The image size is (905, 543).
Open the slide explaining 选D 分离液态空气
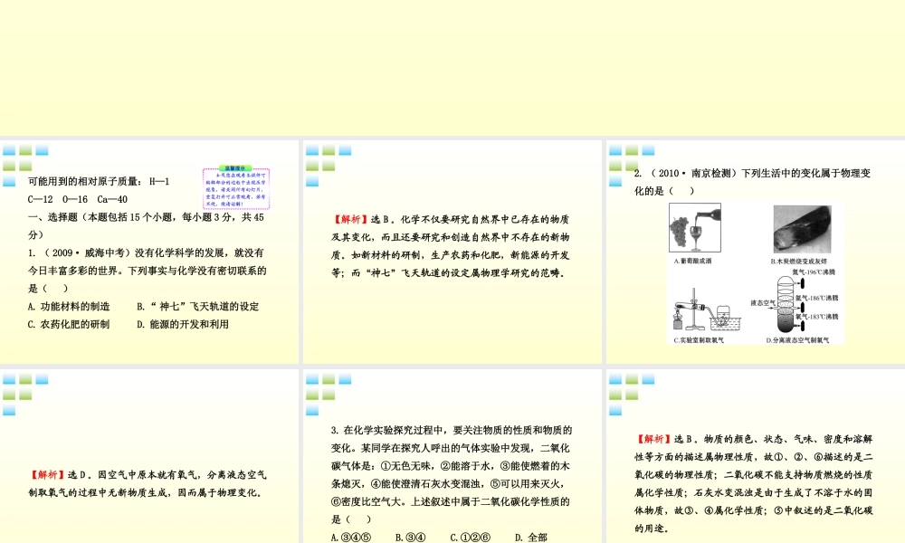pyautogui.click(x=149, y=456)
